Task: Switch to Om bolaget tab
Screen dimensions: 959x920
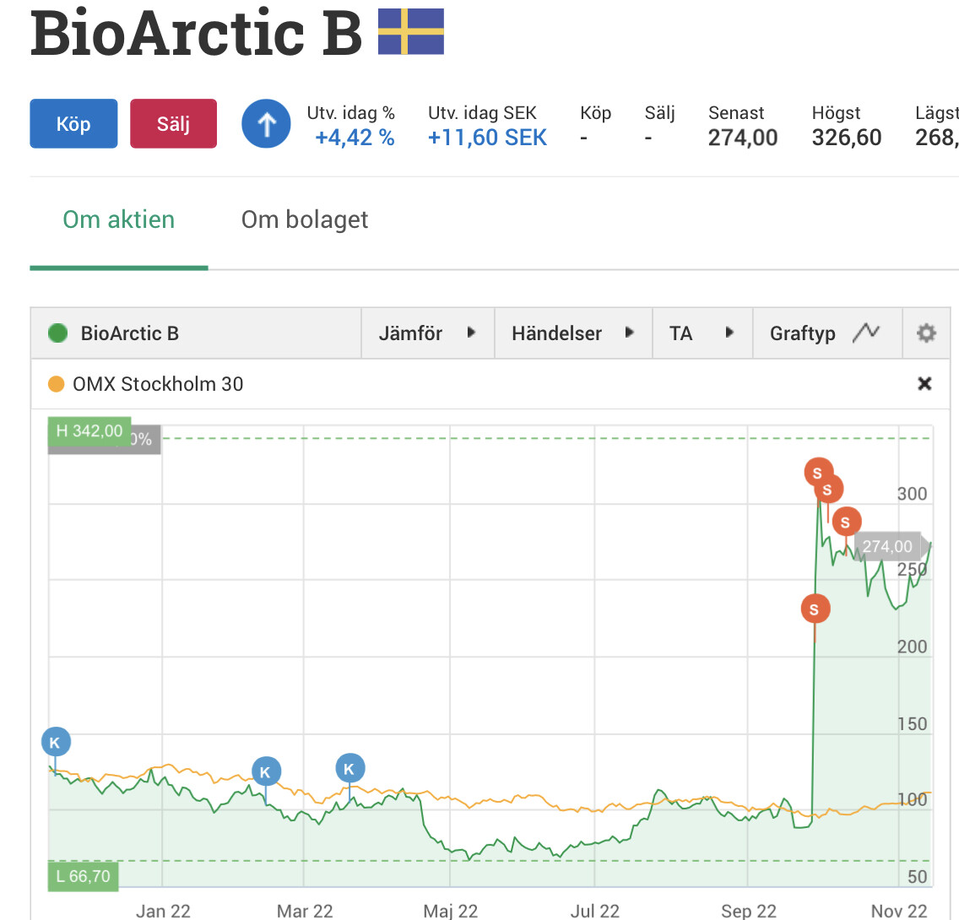Action: tap(305, 219)
